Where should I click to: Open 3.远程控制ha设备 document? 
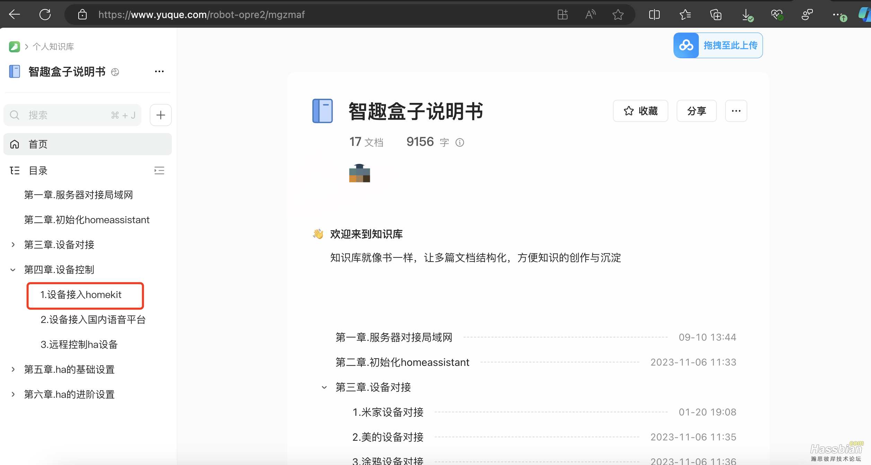(x=79, y=344)
